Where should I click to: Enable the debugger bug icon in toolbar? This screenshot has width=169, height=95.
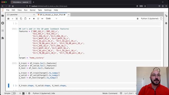pos(138,19)
